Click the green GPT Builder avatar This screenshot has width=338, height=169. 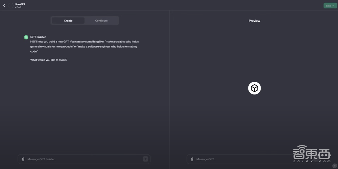[x=26, y=37]
